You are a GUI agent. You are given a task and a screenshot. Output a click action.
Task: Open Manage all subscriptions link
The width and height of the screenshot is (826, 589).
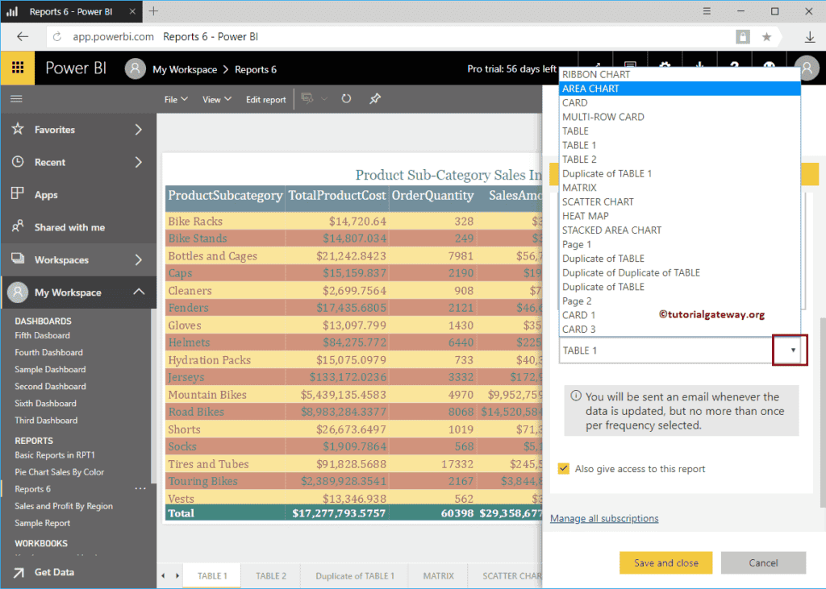[x=604, y=518]
